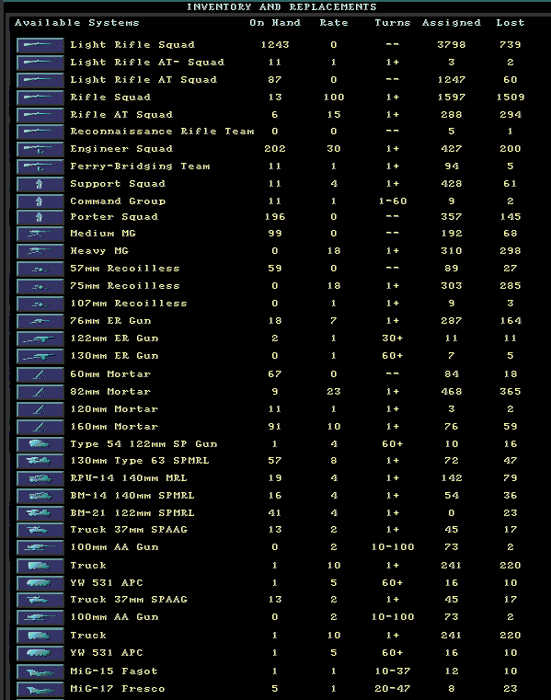This screenshot has height=700, width=551.
Task: Select the 57mm Recoilless icon
Action: pyautogui.click(x=40, y=269)
